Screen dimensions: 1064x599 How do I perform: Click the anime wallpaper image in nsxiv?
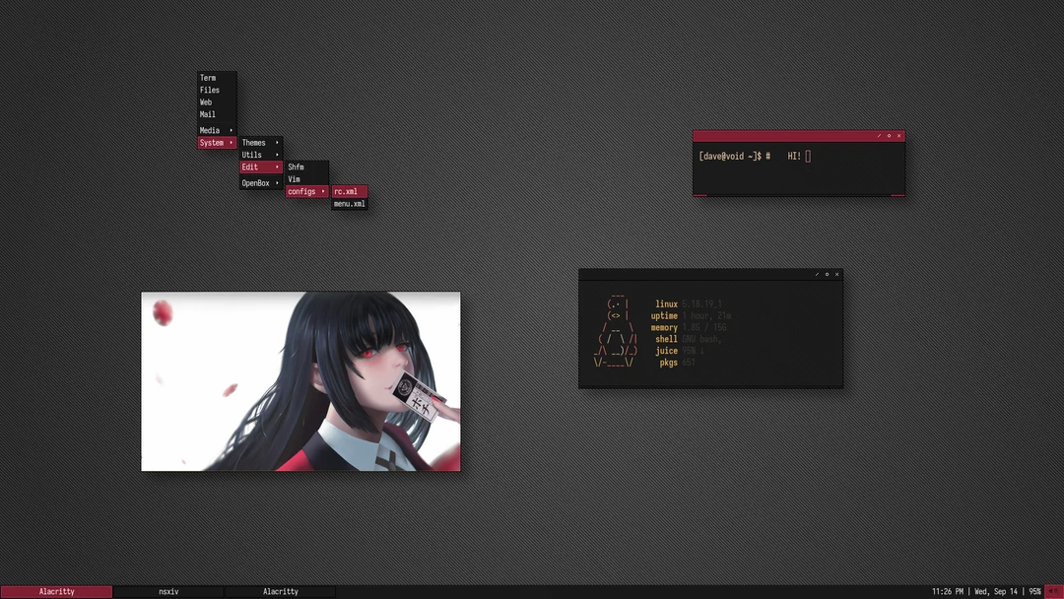tap(300, 380)
